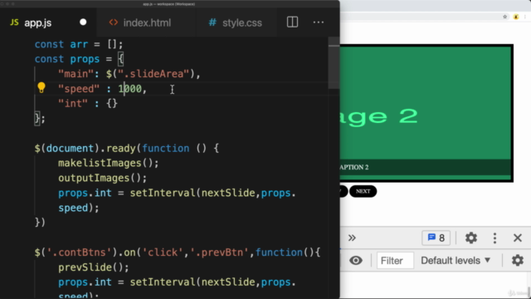This screenshot has width=531, height=299.
Task: Click the split editor icon
Action: (x=292, y=22)
